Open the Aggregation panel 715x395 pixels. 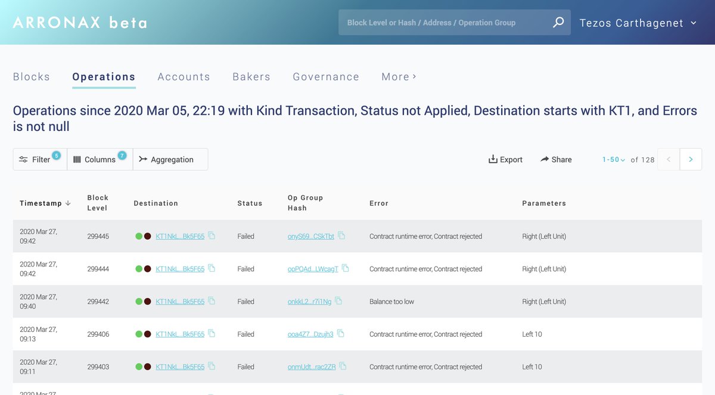click(170, 159)
